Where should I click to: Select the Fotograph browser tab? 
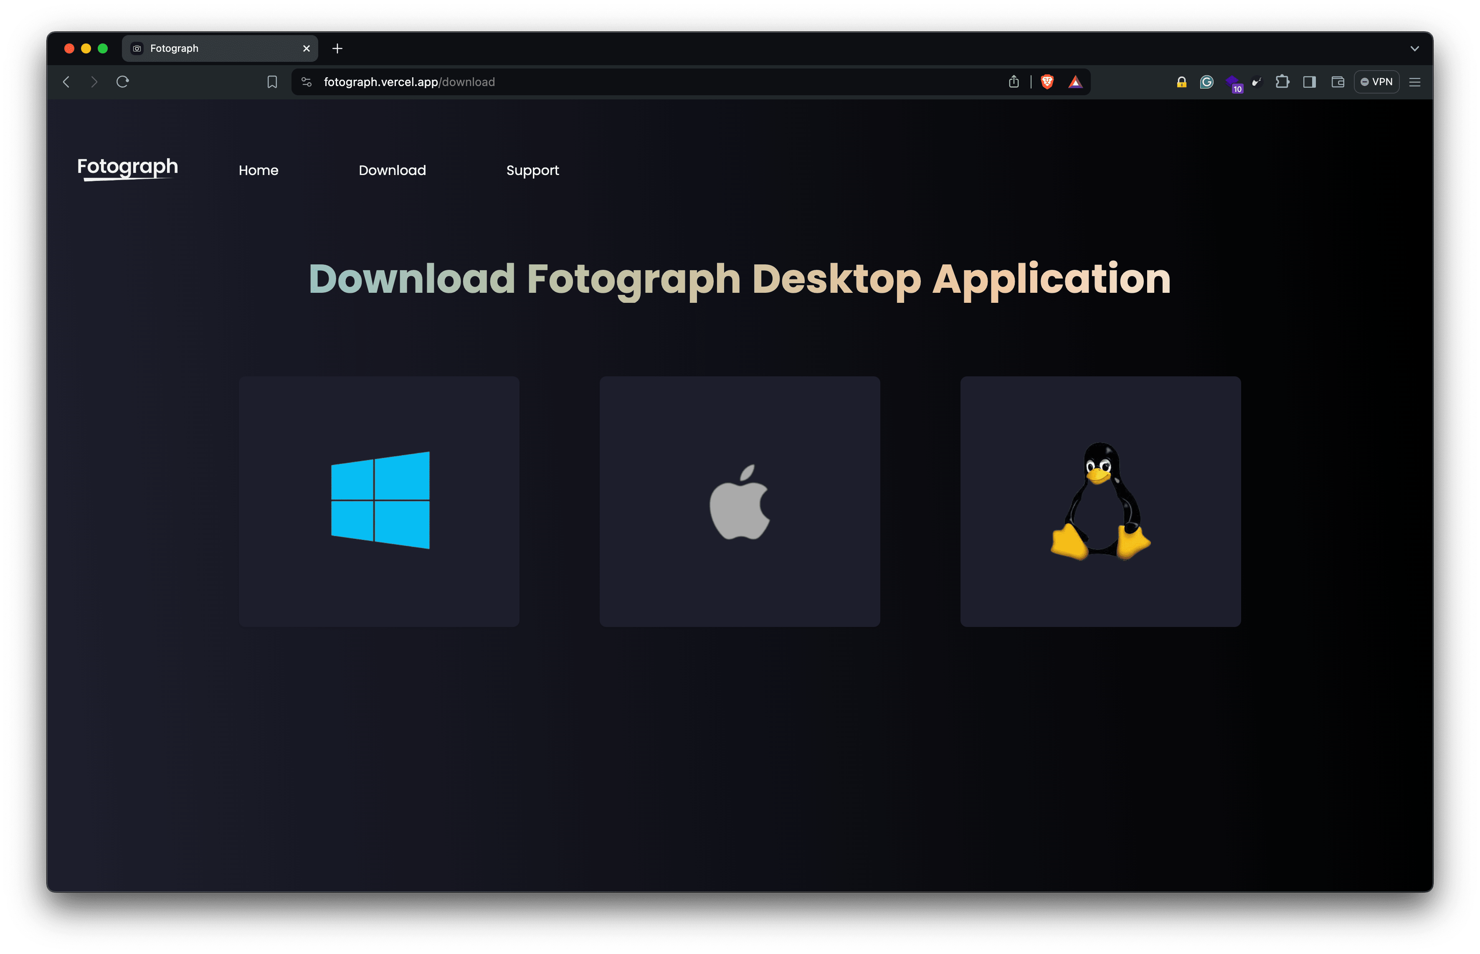220,48
